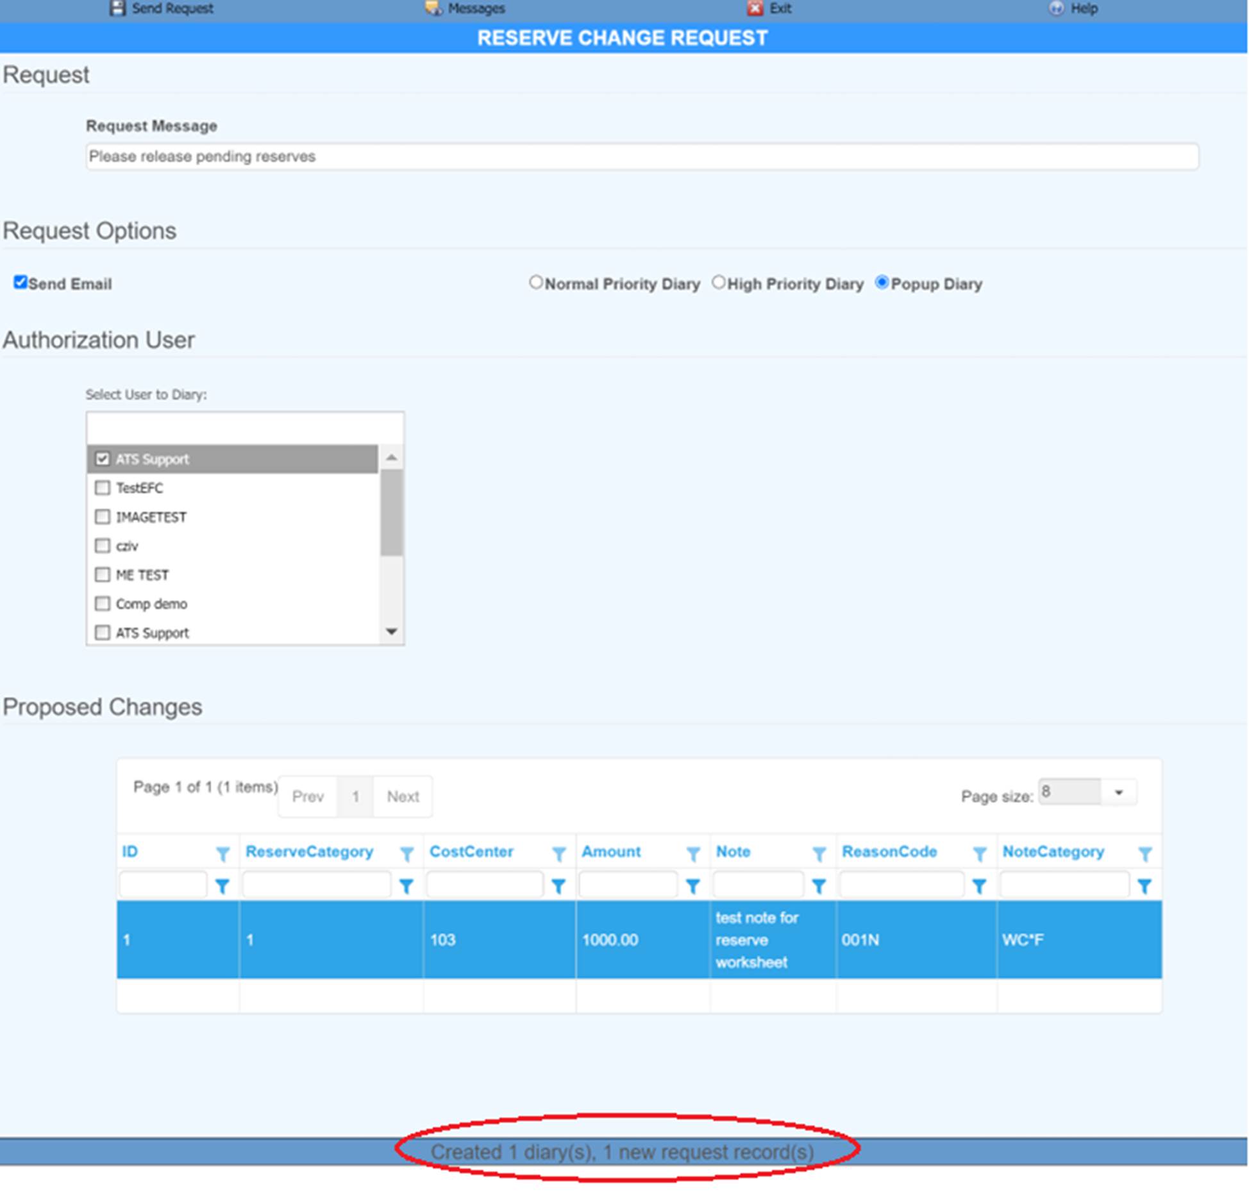Click the Next pagination button
The image size is (1249, 1197).
403,796
